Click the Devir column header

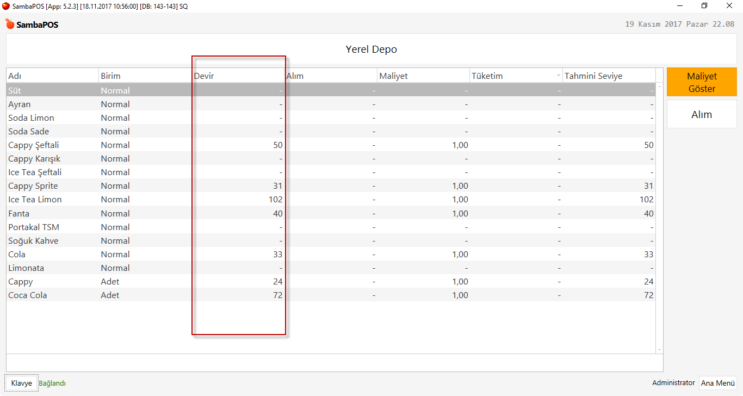pos(237,76)
